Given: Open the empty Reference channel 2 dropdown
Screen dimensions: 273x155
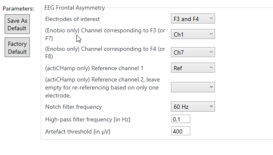Looking at the screenshot, I should point(193,87).
